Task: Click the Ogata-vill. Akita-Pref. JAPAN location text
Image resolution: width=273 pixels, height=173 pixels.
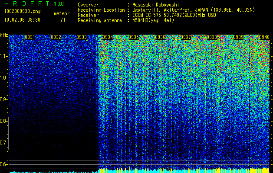Action: click(x=194, y=10)
